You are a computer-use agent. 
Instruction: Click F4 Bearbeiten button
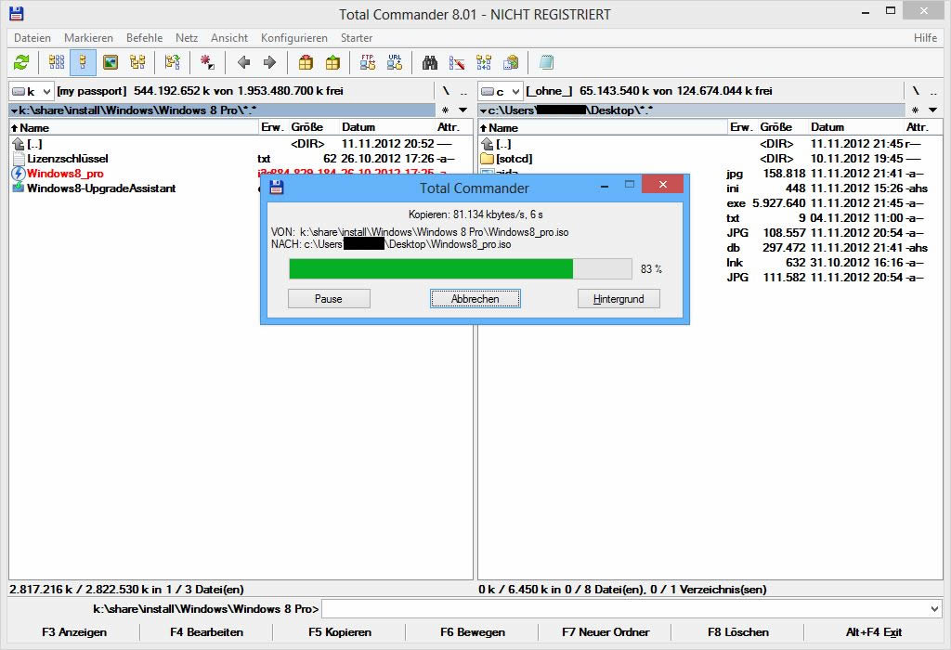click(x=207, y=632)
